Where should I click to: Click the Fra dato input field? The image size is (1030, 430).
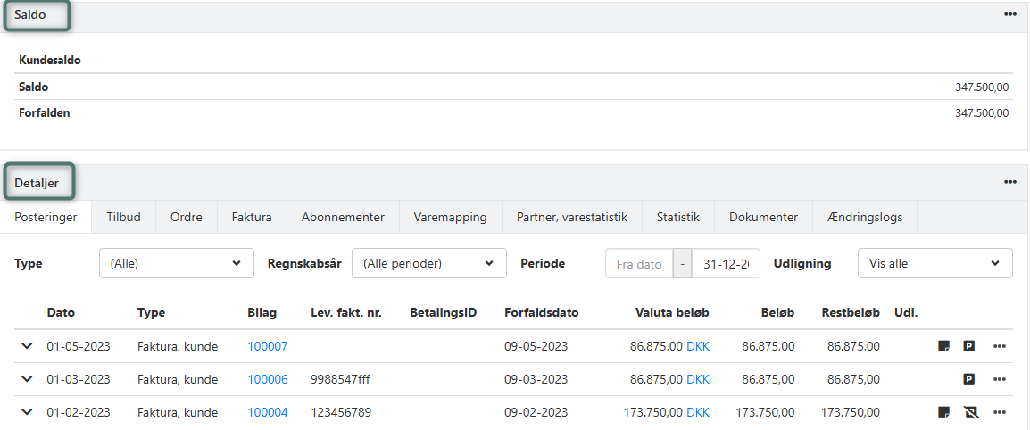pos(639,263)
